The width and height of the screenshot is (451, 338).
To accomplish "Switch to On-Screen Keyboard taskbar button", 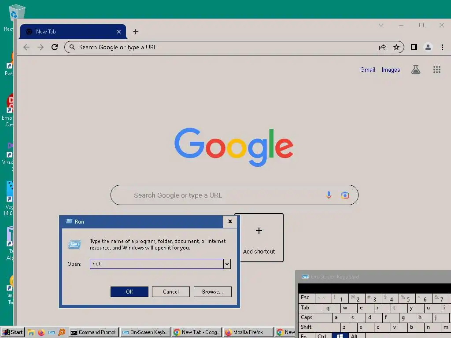I will [x=145, y=332].
